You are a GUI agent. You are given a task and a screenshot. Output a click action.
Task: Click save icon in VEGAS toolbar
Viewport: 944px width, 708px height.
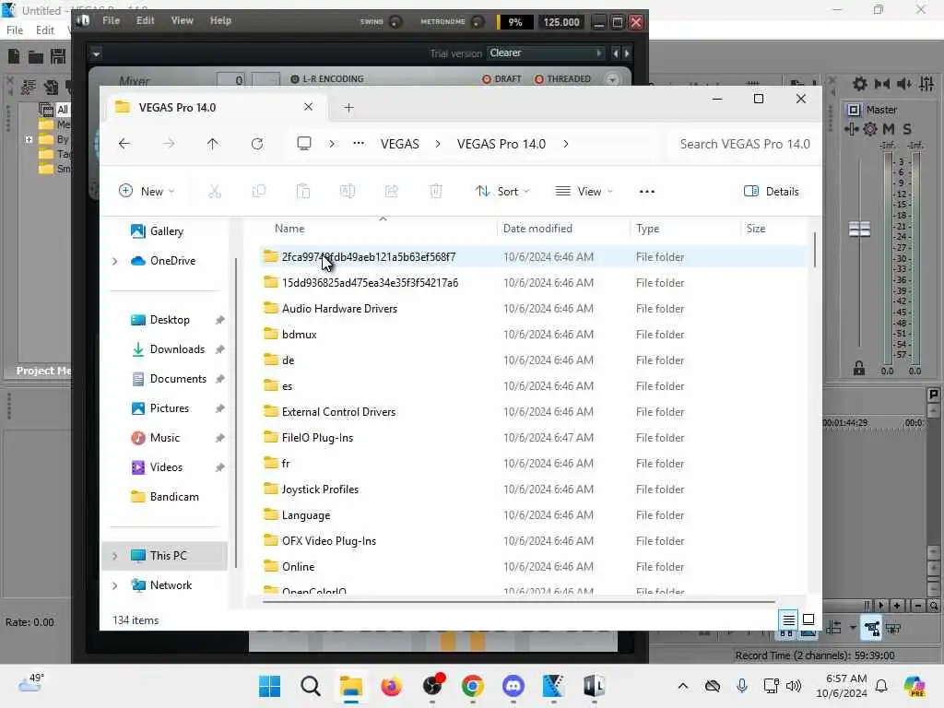(x=58, y=56)
